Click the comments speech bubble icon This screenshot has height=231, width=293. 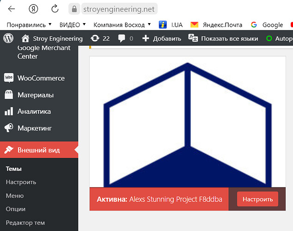(x=122, y=38)
